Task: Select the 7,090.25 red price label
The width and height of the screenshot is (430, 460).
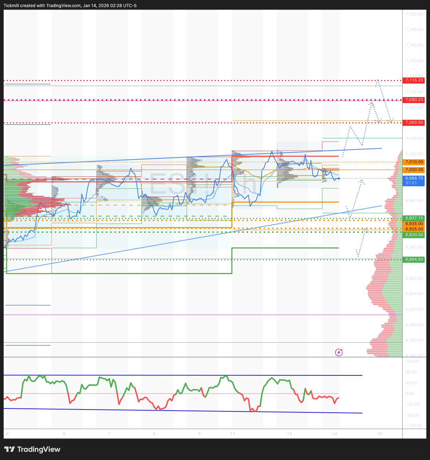Action: tap(414, 100)
